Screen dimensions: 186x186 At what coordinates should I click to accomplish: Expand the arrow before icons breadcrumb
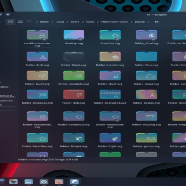pos(83,22)
